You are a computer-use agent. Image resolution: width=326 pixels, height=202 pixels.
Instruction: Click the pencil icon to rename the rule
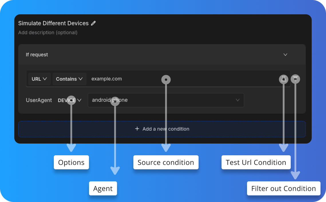click(x=93, y=23)
